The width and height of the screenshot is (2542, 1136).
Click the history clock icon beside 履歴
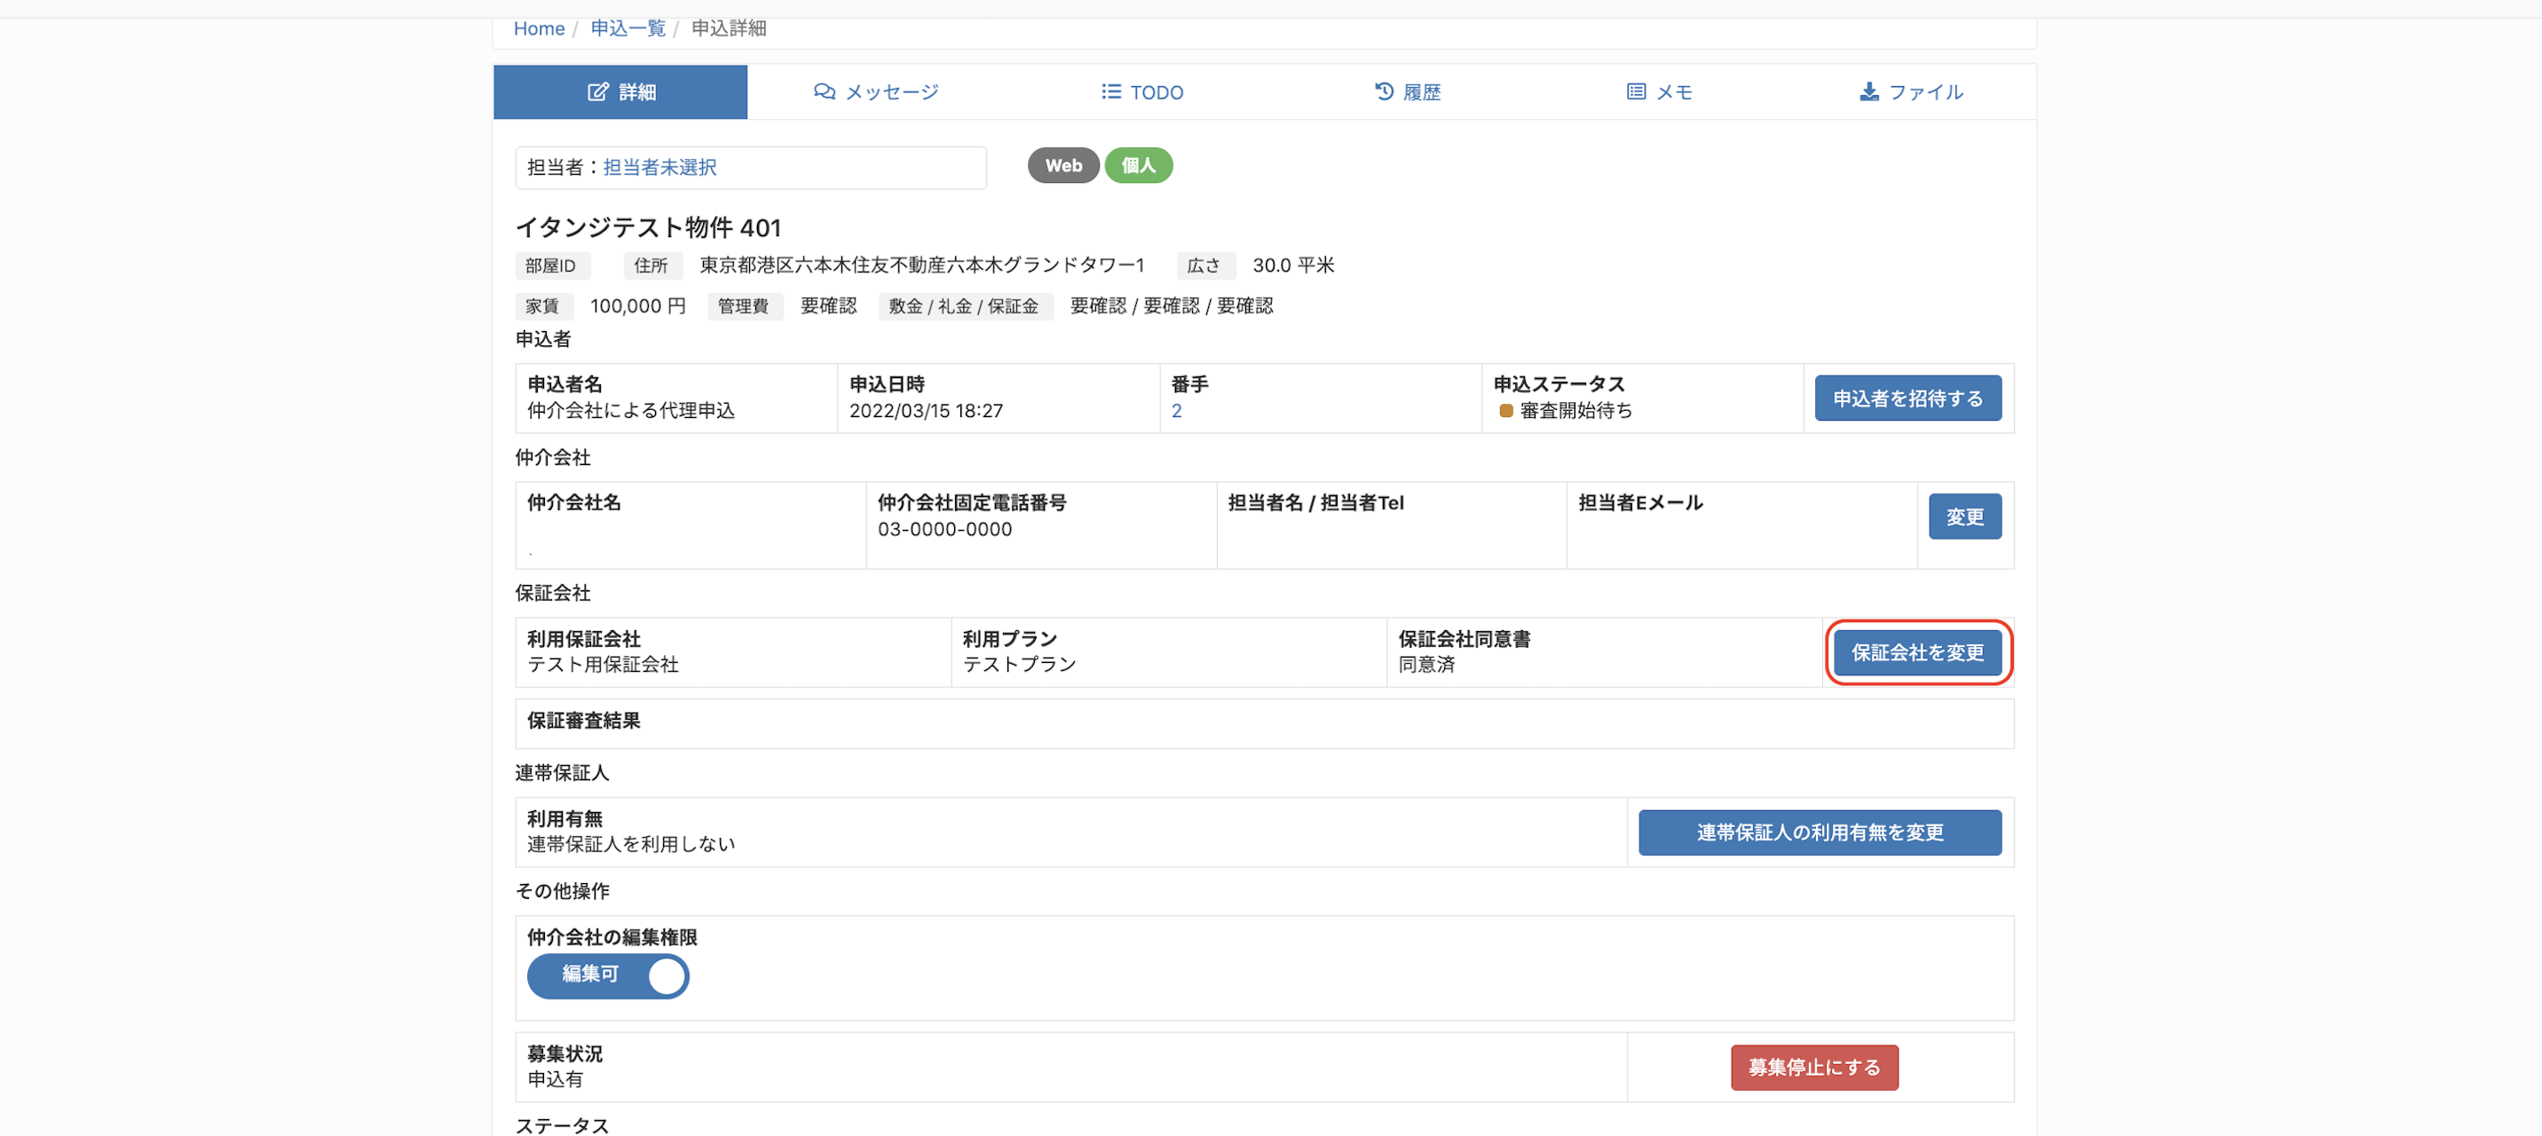[x=1385, y=91]
